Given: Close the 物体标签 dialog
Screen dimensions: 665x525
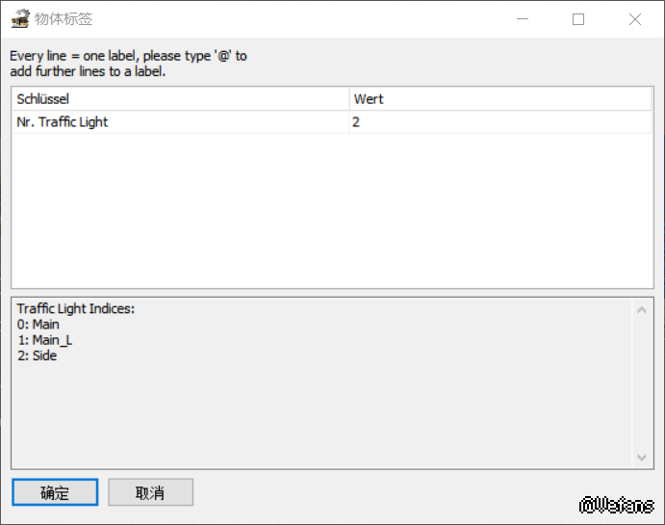Looking at the screenshot, I should pyautogui.click(x=635, y=19).
